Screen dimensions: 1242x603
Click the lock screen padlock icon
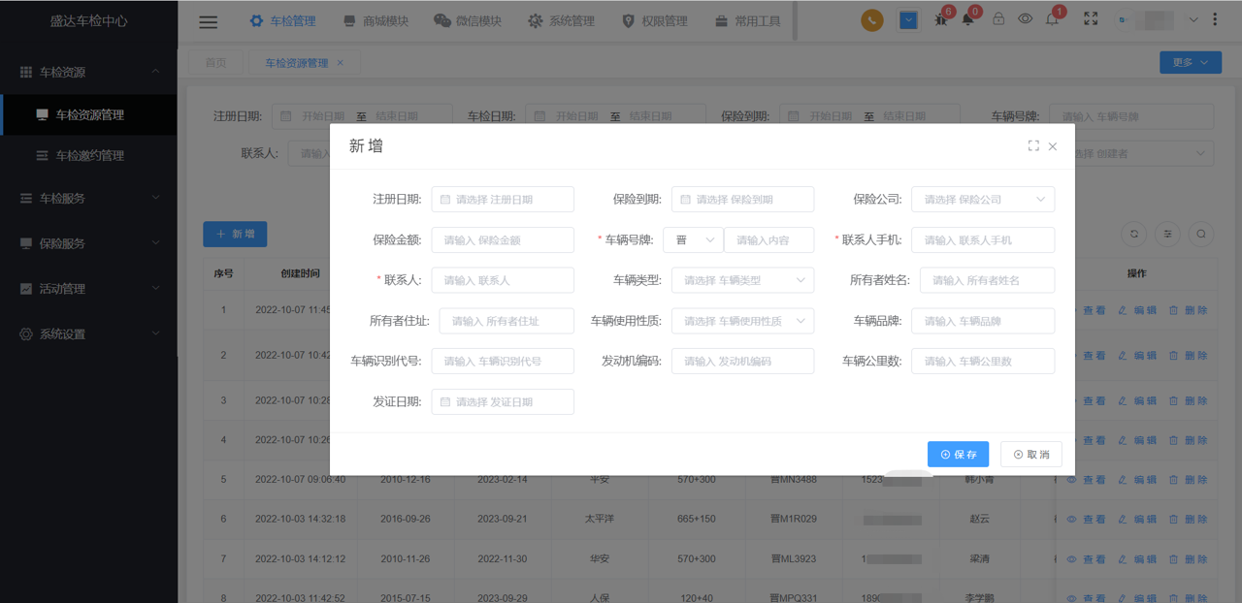(x=997, y=19)
